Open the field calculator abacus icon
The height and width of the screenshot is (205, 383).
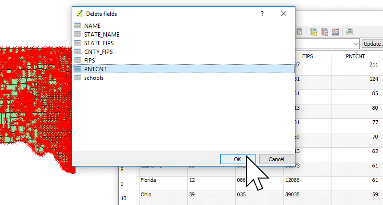click(x=335, y=32)
